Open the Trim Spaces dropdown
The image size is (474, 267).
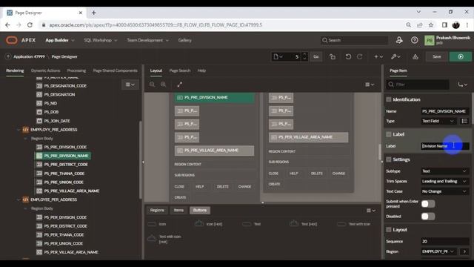(444, 181)
